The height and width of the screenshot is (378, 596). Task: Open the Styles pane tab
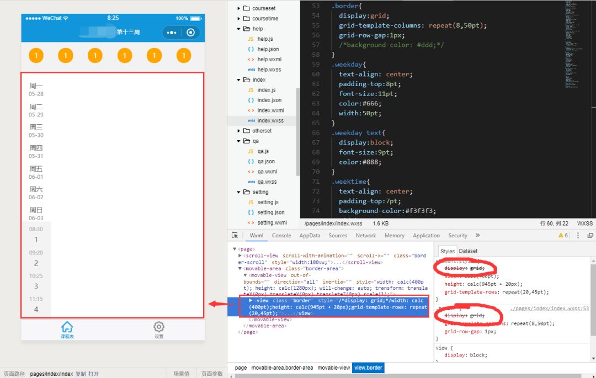point(448,252)
